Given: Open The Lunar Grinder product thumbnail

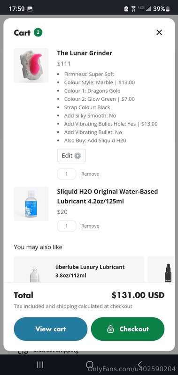Looking at the screenshot, I should coord(31,65).
